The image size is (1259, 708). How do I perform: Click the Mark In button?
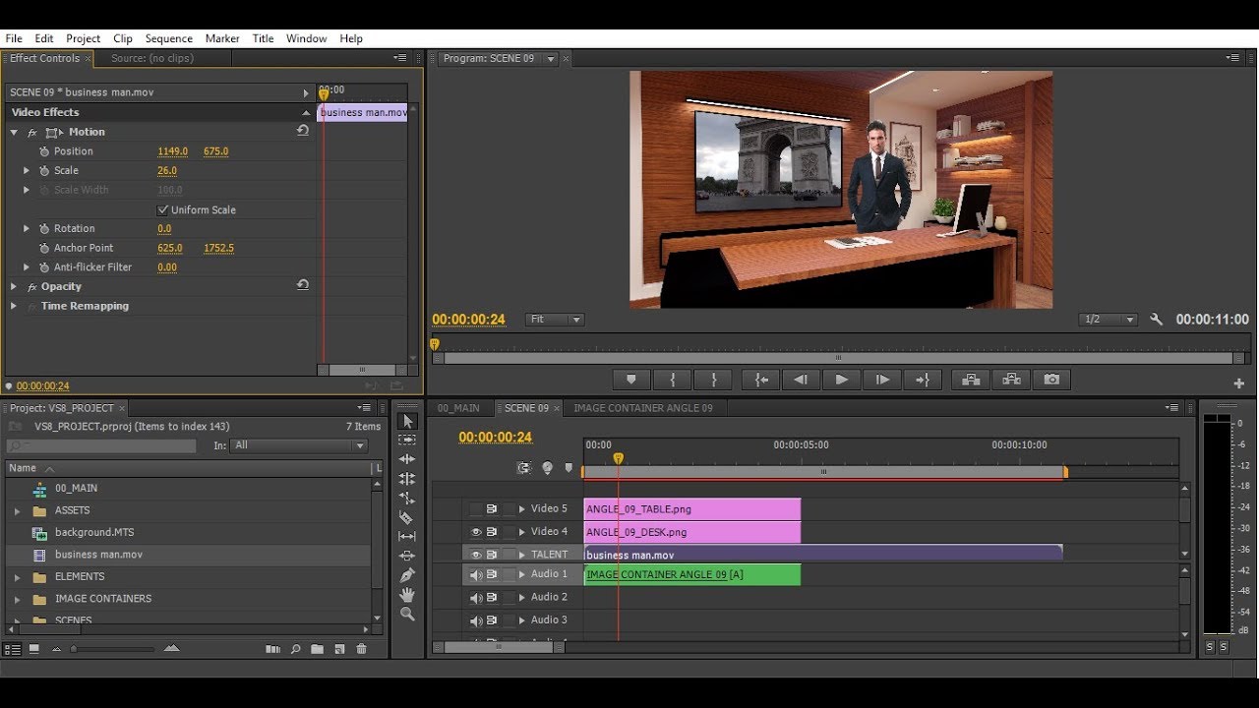[673, 380]
